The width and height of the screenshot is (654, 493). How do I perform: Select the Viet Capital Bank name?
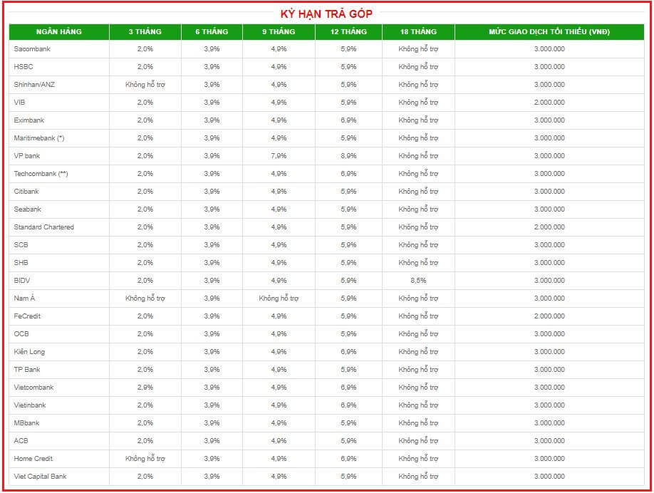click(40, 477)
